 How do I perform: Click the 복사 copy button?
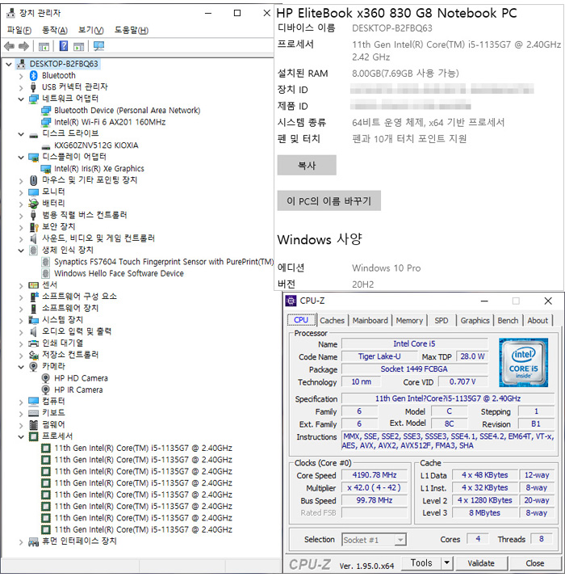click(x=307, y=165)
